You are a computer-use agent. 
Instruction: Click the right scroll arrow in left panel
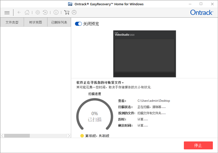coord(69,136)
